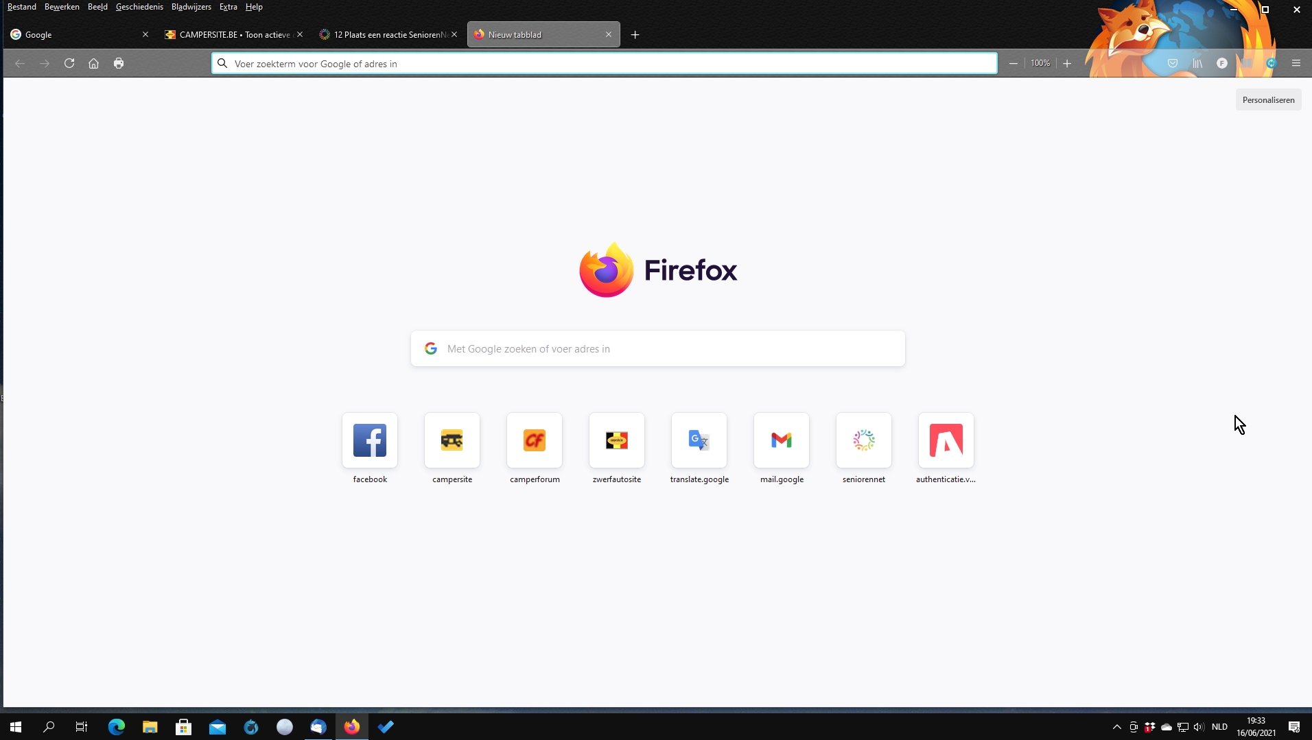
Task: Go to the home page icon
Action: coord(94,63)
